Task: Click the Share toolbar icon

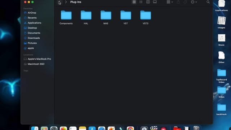Action: tap(178, 2)
